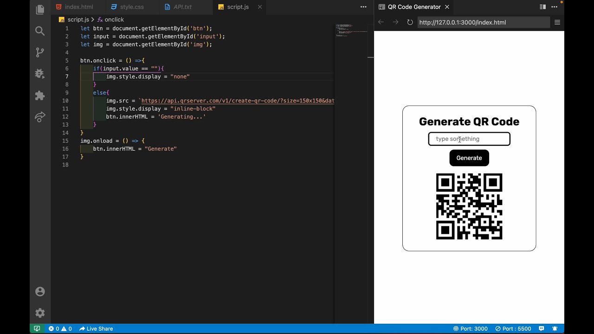Click the script.js breadcrumb
This screenshot has height=334, width=594.
tap(78, 19)
